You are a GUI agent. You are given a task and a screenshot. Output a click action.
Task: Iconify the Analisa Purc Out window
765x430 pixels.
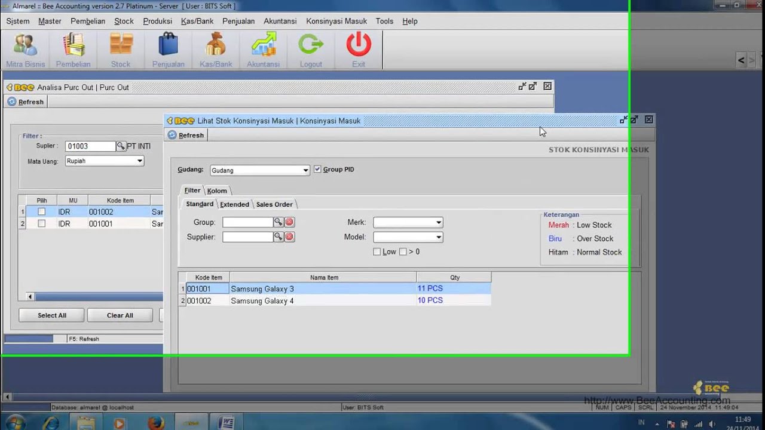[522, 87]
